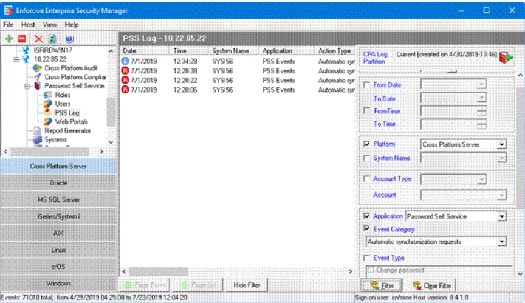Click the CPA Log Partition red database icon

pos(506,57)
